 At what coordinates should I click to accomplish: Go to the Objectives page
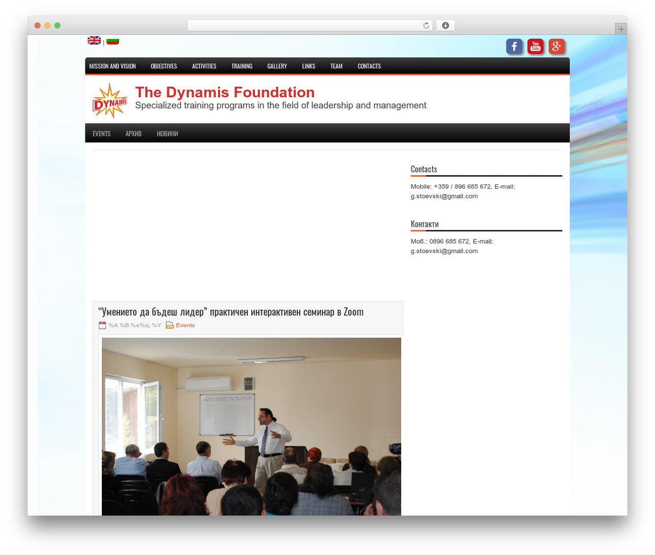click(164, 66)
